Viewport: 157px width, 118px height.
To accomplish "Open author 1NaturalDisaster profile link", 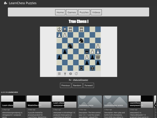I will pos(81,80).
